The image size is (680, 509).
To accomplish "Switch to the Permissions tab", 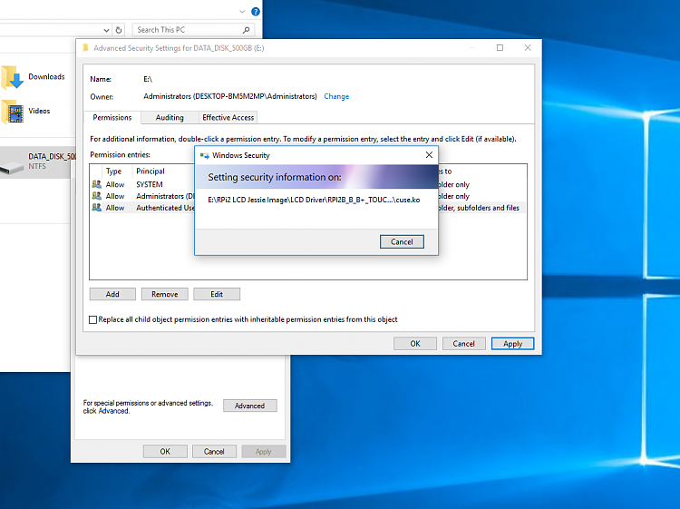I will [x=112, y=118].
